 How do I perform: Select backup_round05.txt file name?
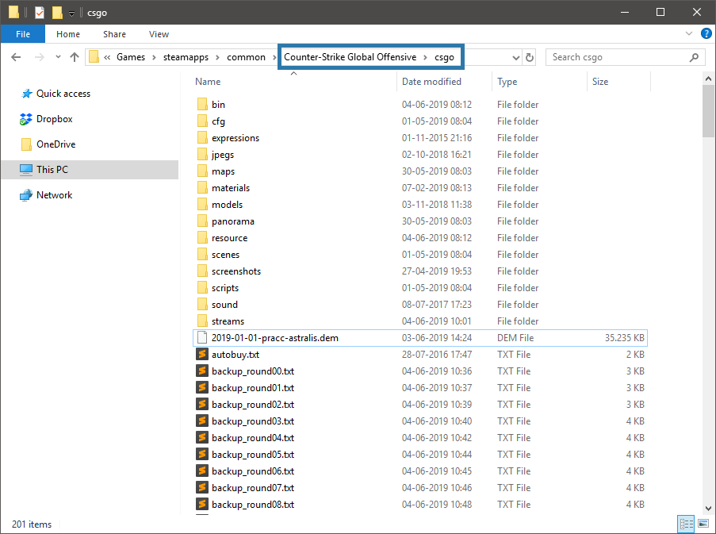coord(253,455)
